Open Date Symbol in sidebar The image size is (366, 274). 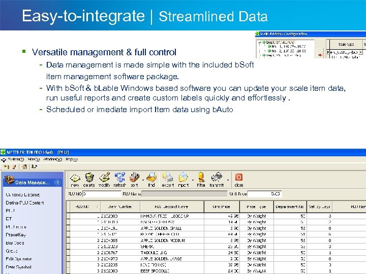pos(18,267)
